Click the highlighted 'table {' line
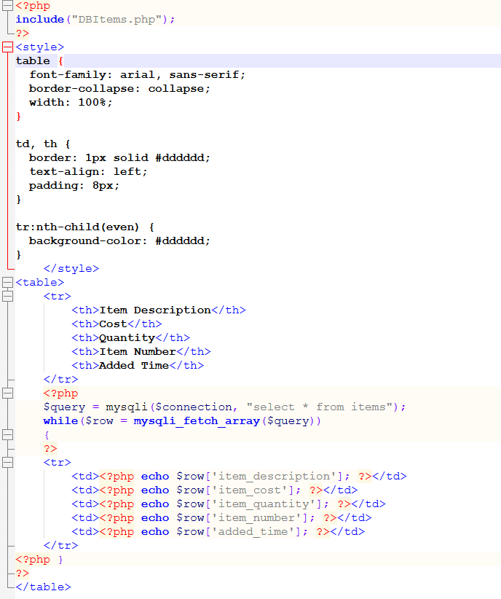 [x=39, y=60]
